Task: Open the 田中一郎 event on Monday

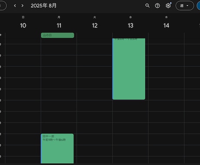Action: pos(57,148)
